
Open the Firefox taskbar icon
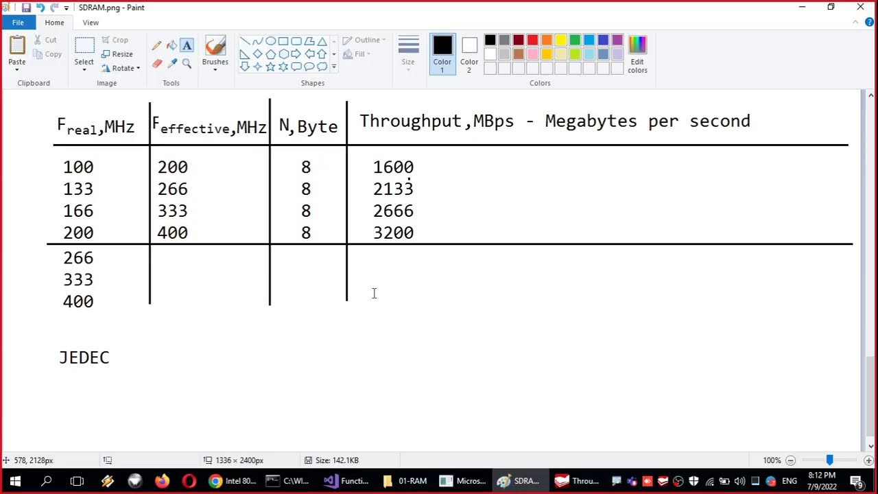click(x=162, y=481)
